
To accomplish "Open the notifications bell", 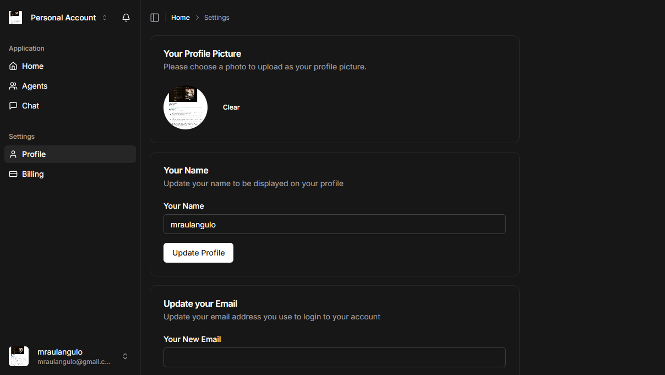I will pyautogui.click(x=126, y=18).
